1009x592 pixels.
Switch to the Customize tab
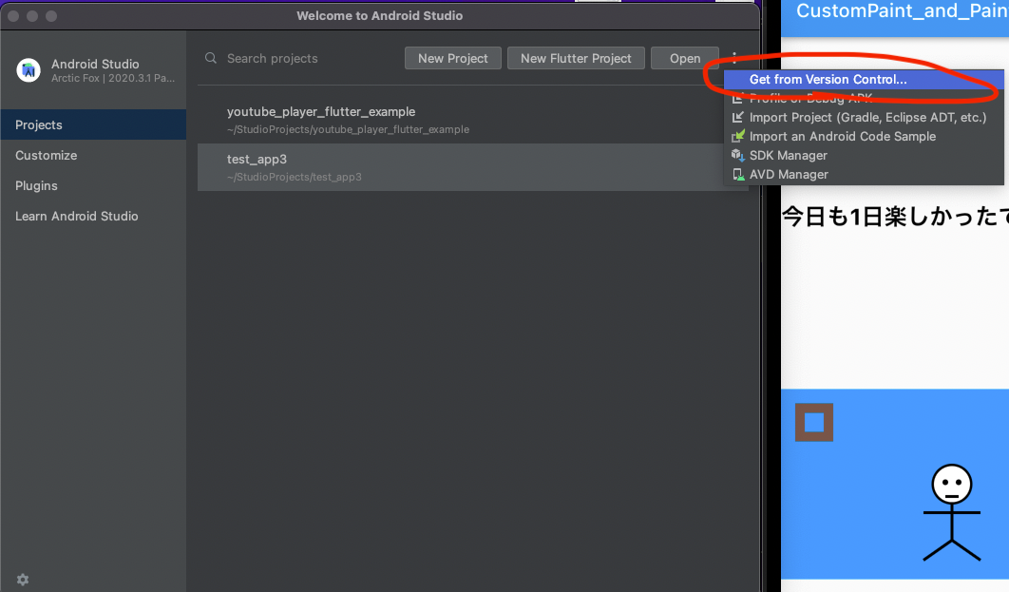(x=93, y=155)
